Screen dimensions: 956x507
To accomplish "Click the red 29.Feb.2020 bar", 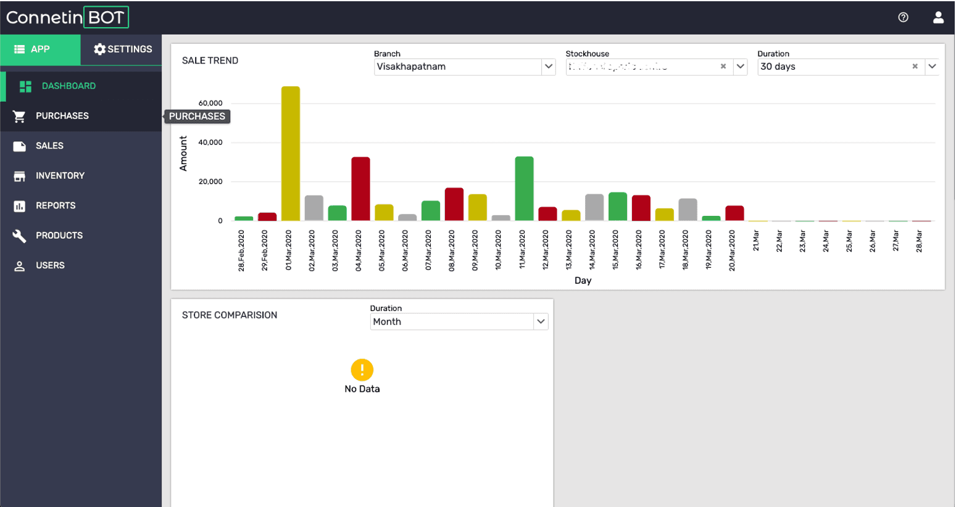I will (267, 216).
